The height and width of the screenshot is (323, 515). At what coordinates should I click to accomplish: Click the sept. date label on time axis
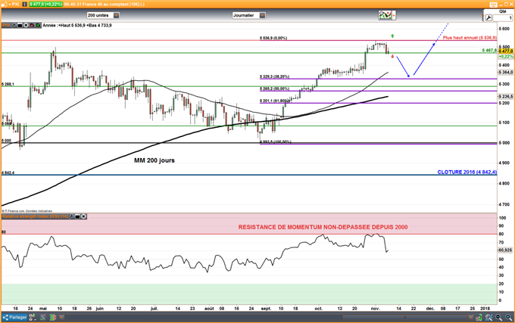click(x=266, y=309)
